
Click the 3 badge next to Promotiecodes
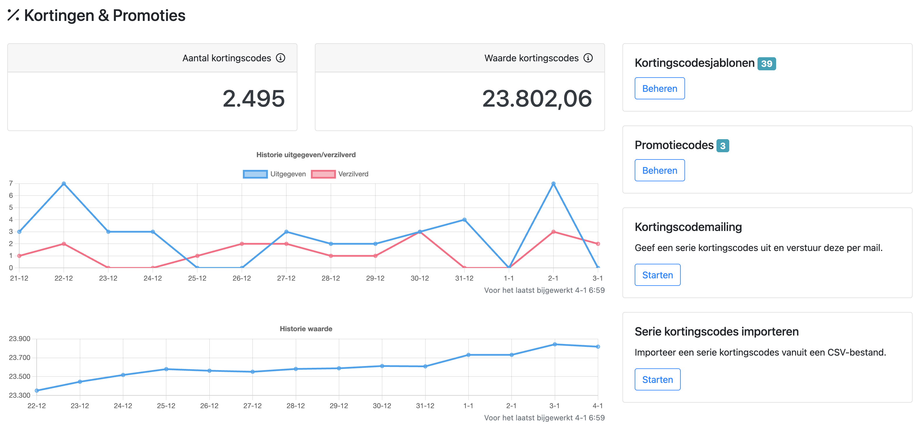coord(723,146)
